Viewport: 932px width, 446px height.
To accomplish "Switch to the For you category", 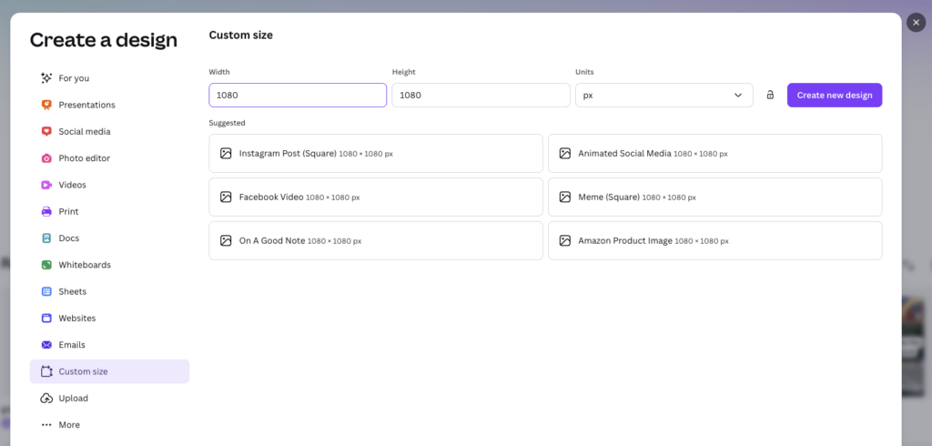I will click(74, 78).
